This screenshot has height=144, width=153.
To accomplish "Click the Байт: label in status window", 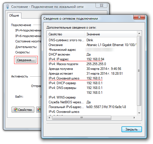I will click(19, 97).
